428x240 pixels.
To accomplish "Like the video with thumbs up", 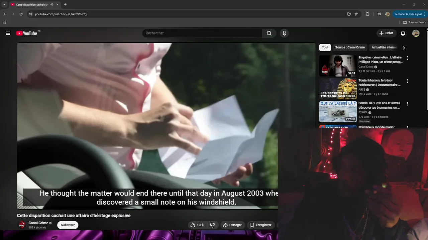I will coord(197,225).
